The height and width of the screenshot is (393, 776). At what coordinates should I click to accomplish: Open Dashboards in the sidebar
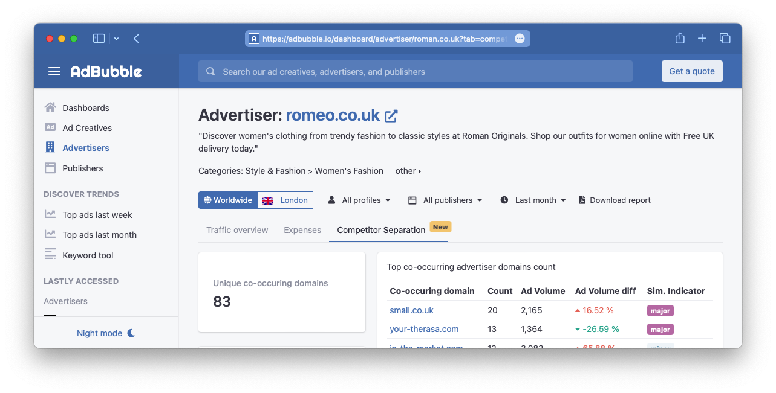click(86, 108)
